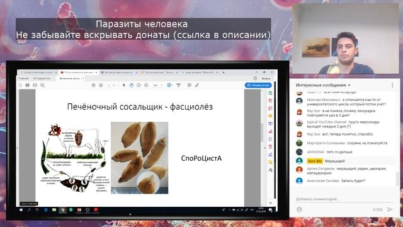Click the topmost Export PDF icon in right pane
The height and width of the screenshot is (227, 403).
(x=270, y=93)
